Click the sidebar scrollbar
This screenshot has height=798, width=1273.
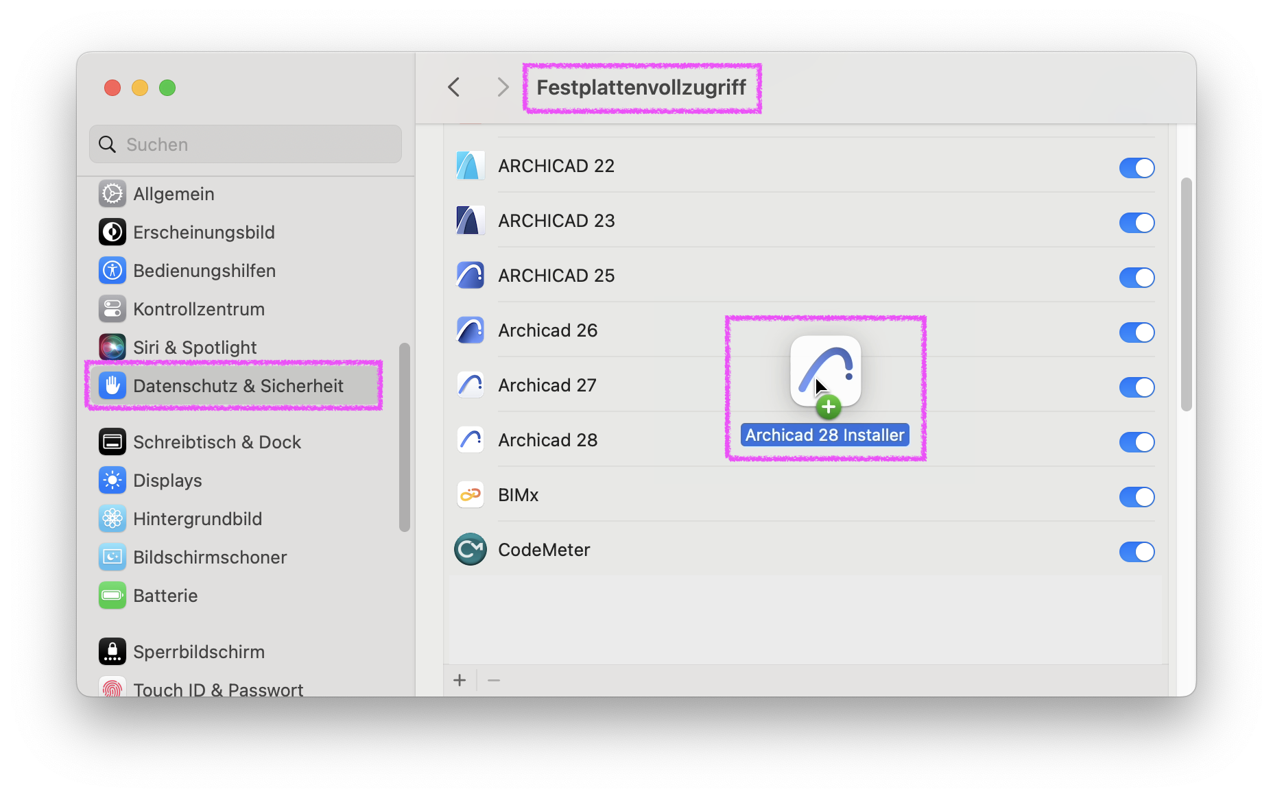[x=405, y=437]
